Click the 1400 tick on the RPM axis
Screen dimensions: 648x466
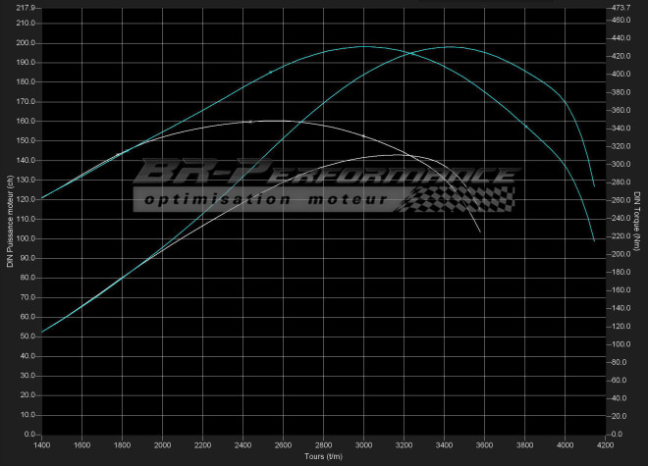click(41, 444)
